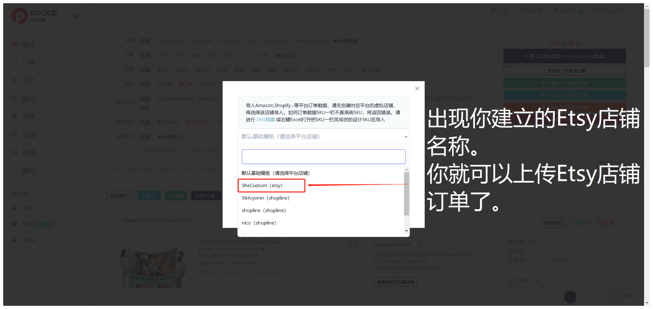Click the 7天内有0个异常订单 button
This screenshot has width=653, height=309.
(565, 71)
